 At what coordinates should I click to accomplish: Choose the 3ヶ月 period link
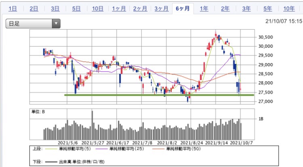(161, 9)
